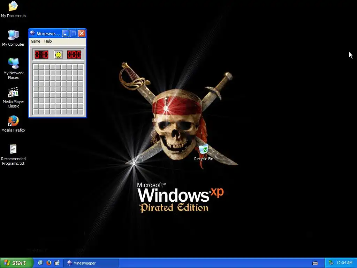Click the Show Desktop quick launch icon
Image resolution: width=357 pixels, height=268 pixels.
point(40,263)
